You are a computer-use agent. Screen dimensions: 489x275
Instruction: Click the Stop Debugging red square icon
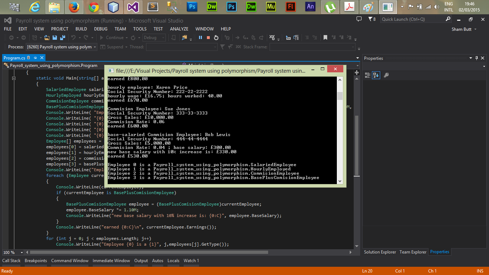(x=208, y=38)
